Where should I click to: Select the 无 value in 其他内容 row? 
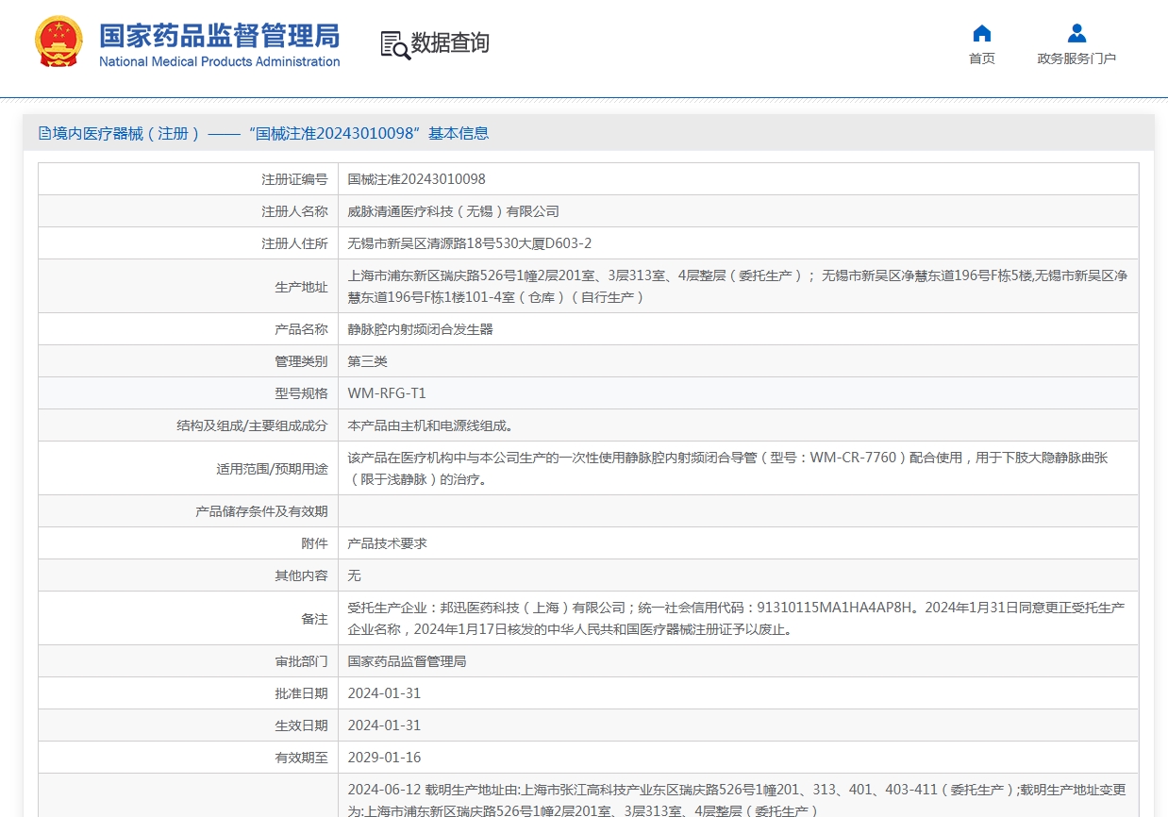pos(354,575)
